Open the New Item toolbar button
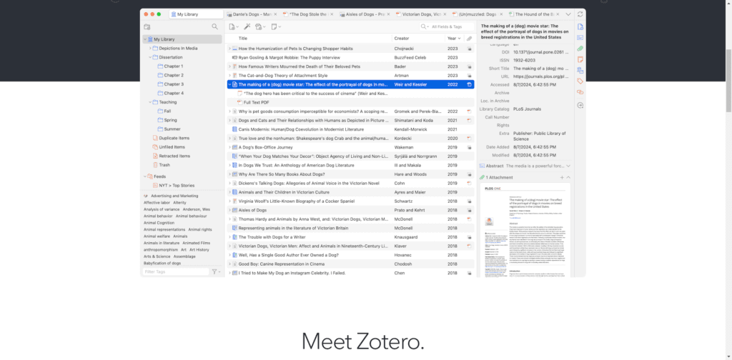732x360 pixels. pyautogui.click(x=234, y=27)
